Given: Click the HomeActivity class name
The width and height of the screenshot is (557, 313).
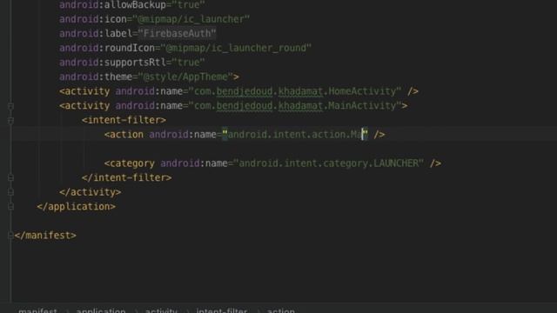Looking at the screenshot, I should pyautogui.click(x=363, y=91).
